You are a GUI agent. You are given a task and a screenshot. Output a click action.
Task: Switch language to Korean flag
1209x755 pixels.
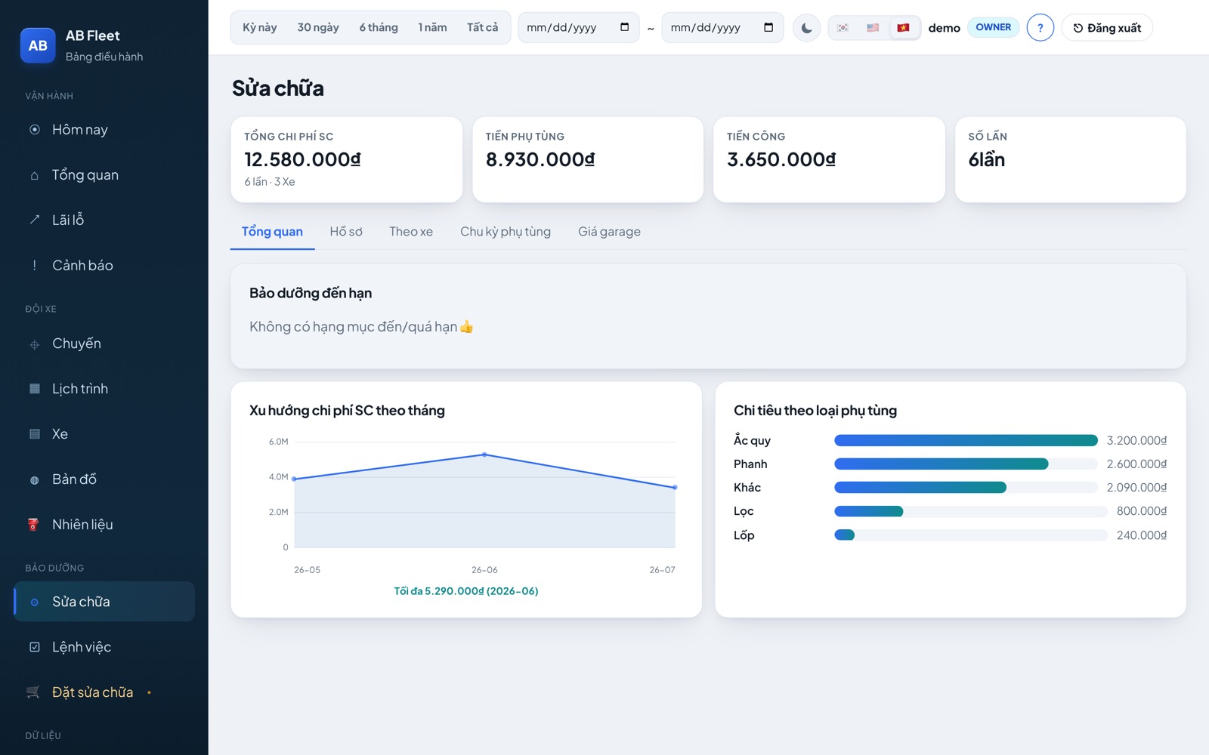[x=843, y=28]
